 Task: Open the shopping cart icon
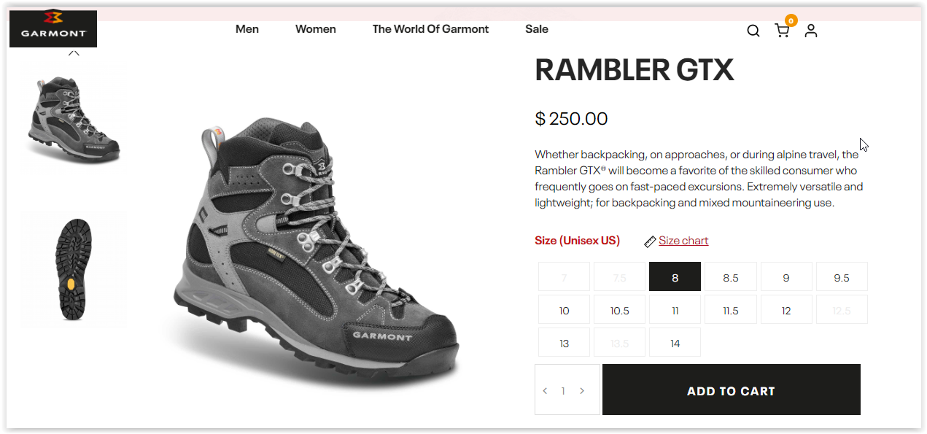(782, 31)
